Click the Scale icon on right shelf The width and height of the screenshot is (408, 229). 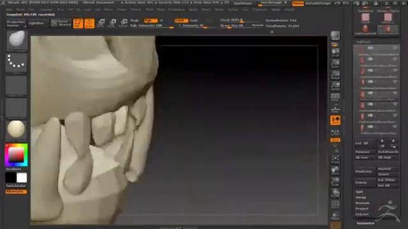335,182
